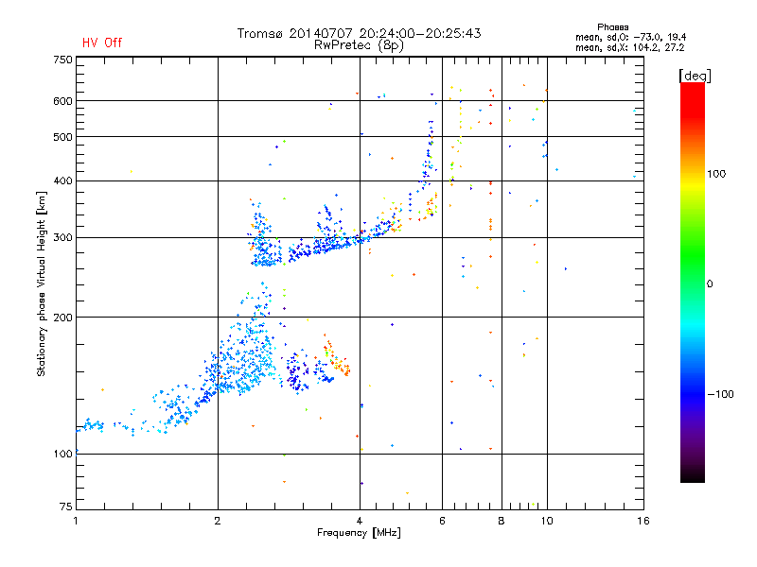Click the phase colorbar gradient

tap(693, 283)
